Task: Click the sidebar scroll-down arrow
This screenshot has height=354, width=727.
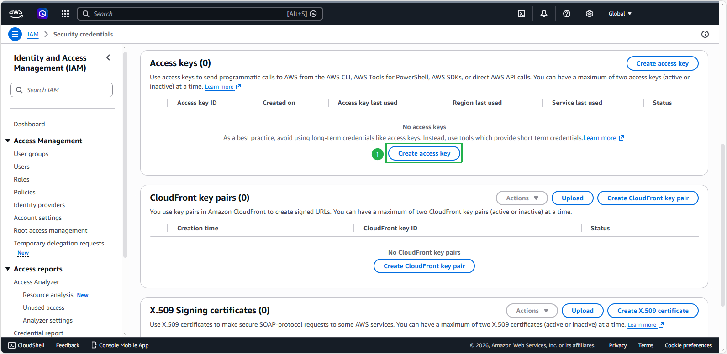Action: pyautogui.click(x=125, y=334)
